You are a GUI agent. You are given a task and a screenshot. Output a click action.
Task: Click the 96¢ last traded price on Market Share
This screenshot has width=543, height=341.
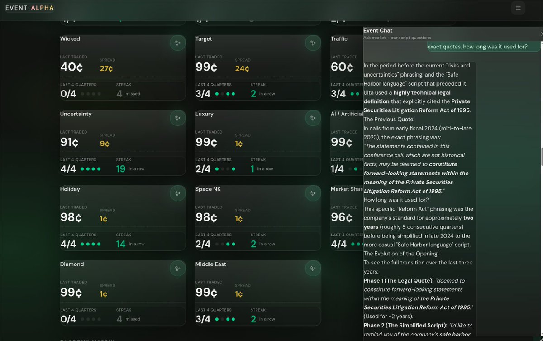coord(342,218)
